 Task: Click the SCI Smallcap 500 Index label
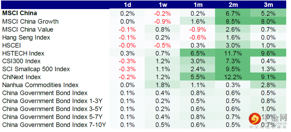pos(36,69)
